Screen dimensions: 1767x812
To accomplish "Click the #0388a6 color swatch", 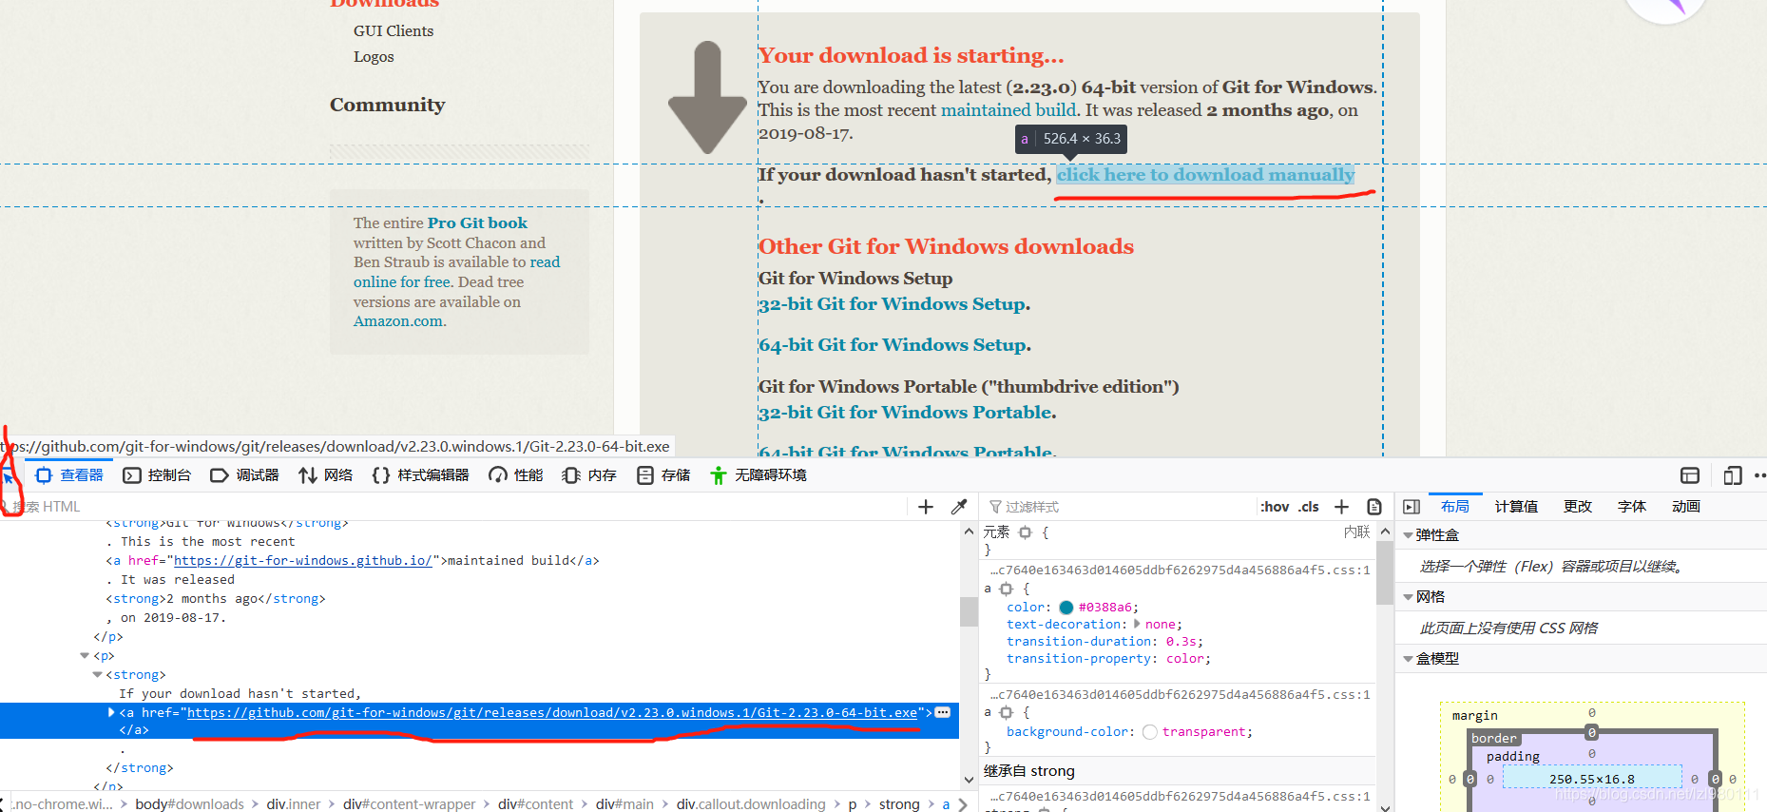I will point(1066,608).
